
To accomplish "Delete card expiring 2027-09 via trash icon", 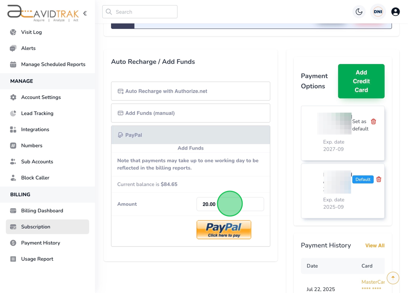I will pos(373,122).
